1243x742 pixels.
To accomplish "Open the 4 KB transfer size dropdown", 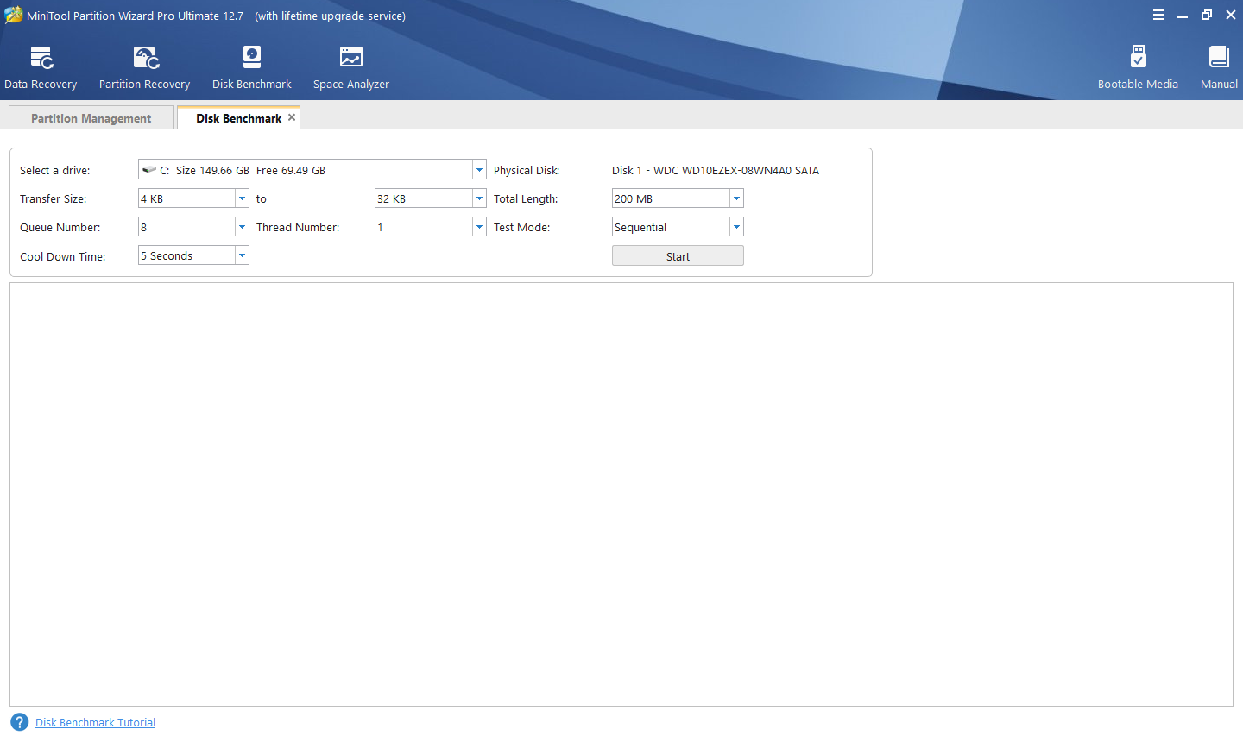I will click(242, 198).
